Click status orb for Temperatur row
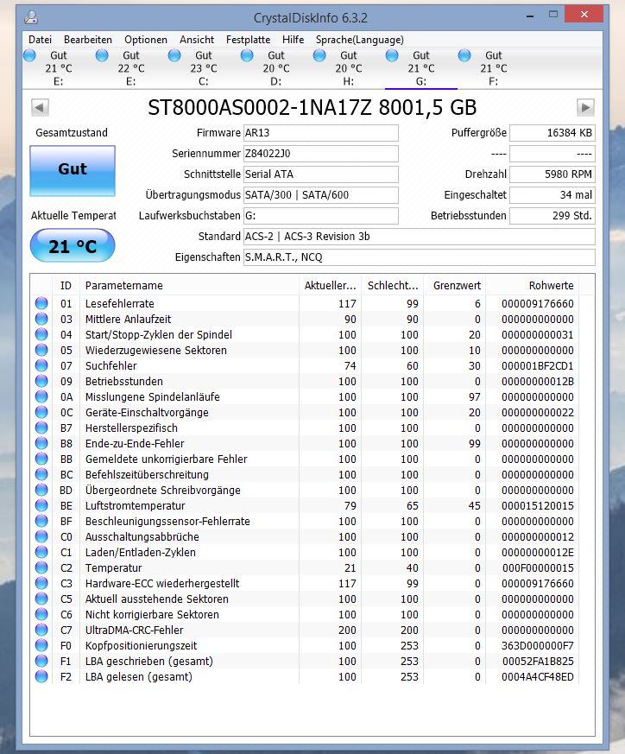Screen dimensions: 625x754 pos(41,567)
